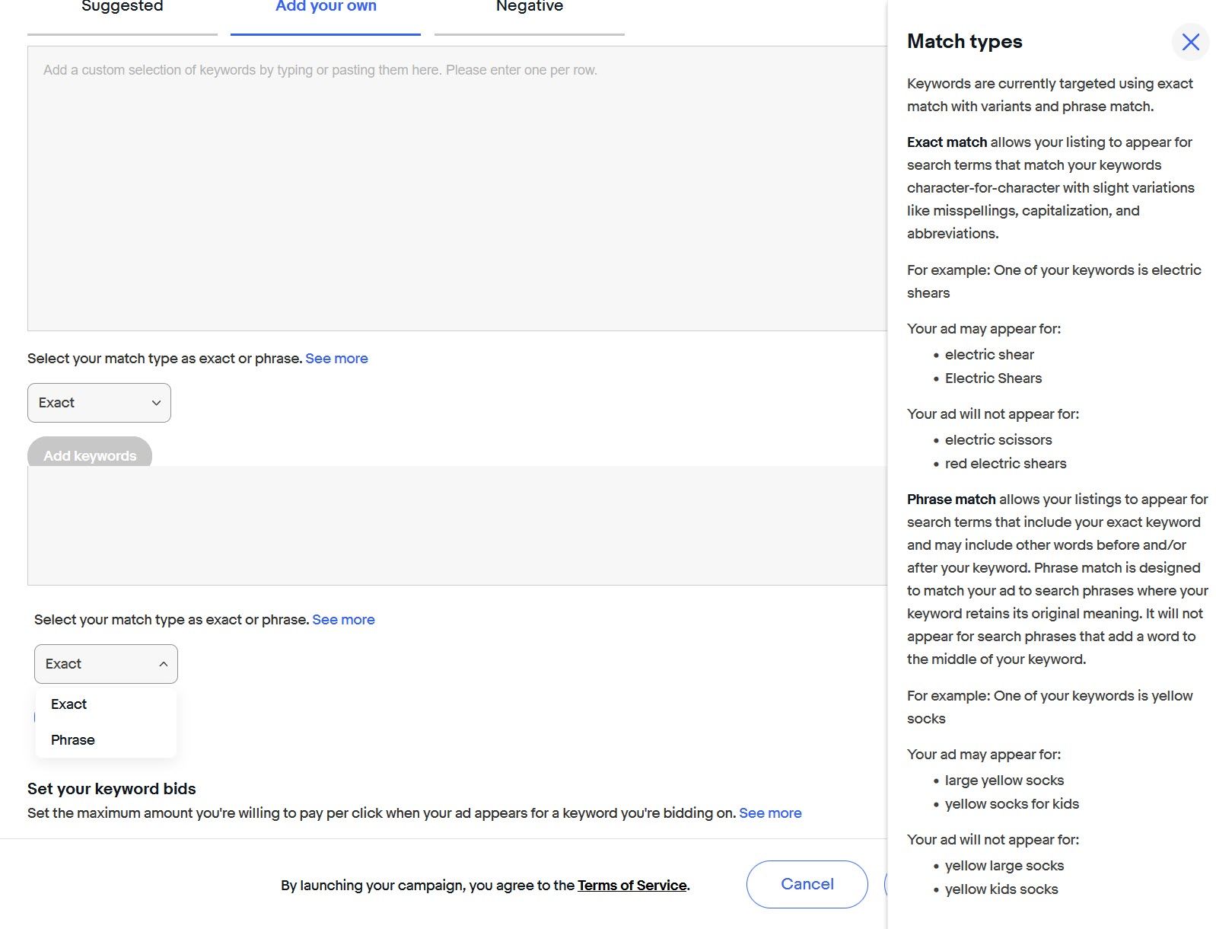Close the Match types panel
The width and height of the screenshot is (1216, 929).
click(x=1190, y=42)
